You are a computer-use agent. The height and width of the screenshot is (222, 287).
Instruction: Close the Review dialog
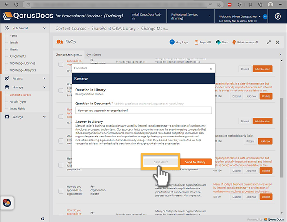point(211,69)
